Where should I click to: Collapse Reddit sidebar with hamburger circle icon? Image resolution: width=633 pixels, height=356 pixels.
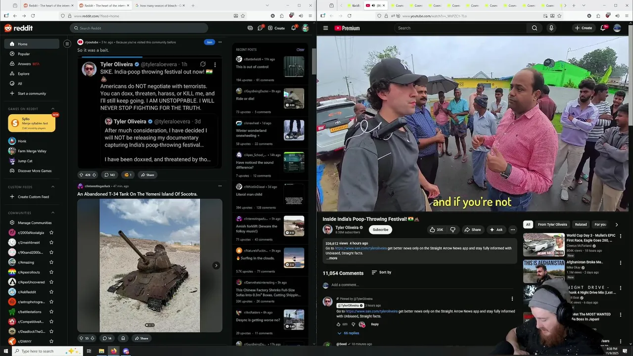coord(67,44)
